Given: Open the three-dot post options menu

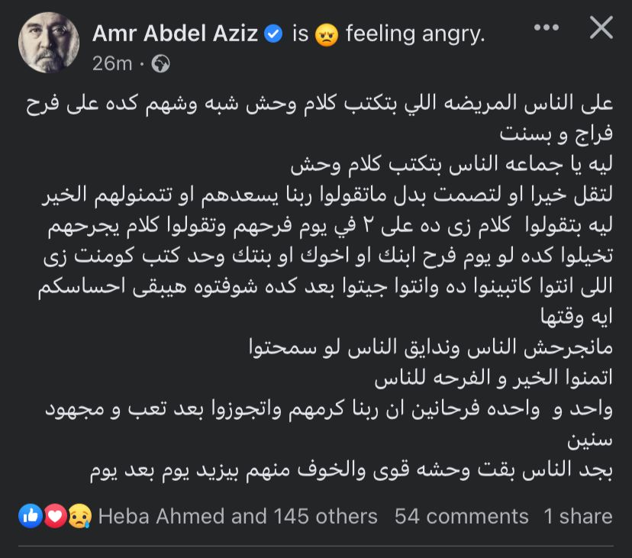Looking at the screenshot, I should 546,28.
